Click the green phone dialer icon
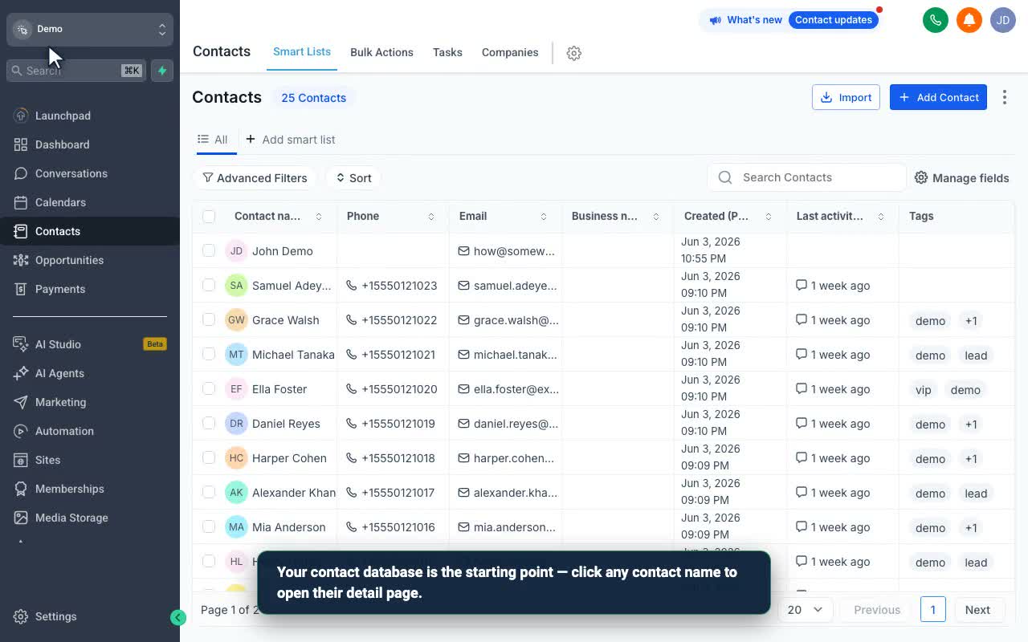1028x642 pixels. tap(936, 20)
